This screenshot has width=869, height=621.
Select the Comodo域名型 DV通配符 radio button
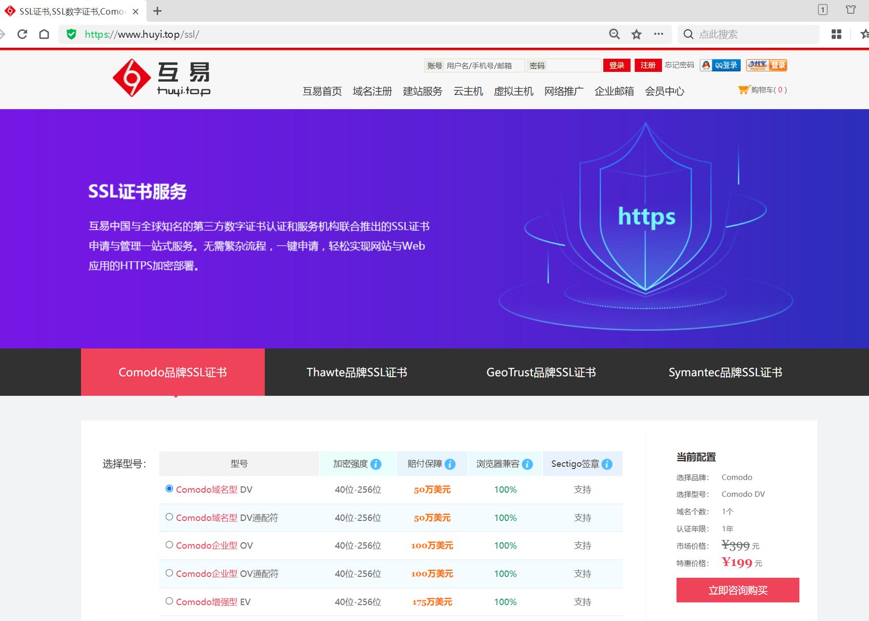point(169,516)
